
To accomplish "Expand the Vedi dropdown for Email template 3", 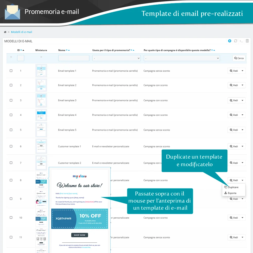I will point(242,100).
